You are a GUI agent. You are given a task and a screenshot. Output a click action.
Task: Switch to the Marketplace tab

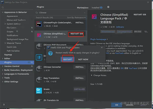(x=83, y=8)
